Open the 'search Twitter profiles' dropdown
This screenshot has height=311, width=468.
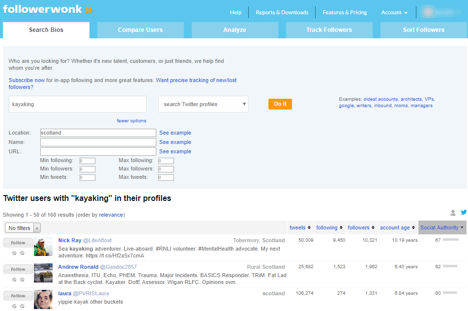coord(203,104)
